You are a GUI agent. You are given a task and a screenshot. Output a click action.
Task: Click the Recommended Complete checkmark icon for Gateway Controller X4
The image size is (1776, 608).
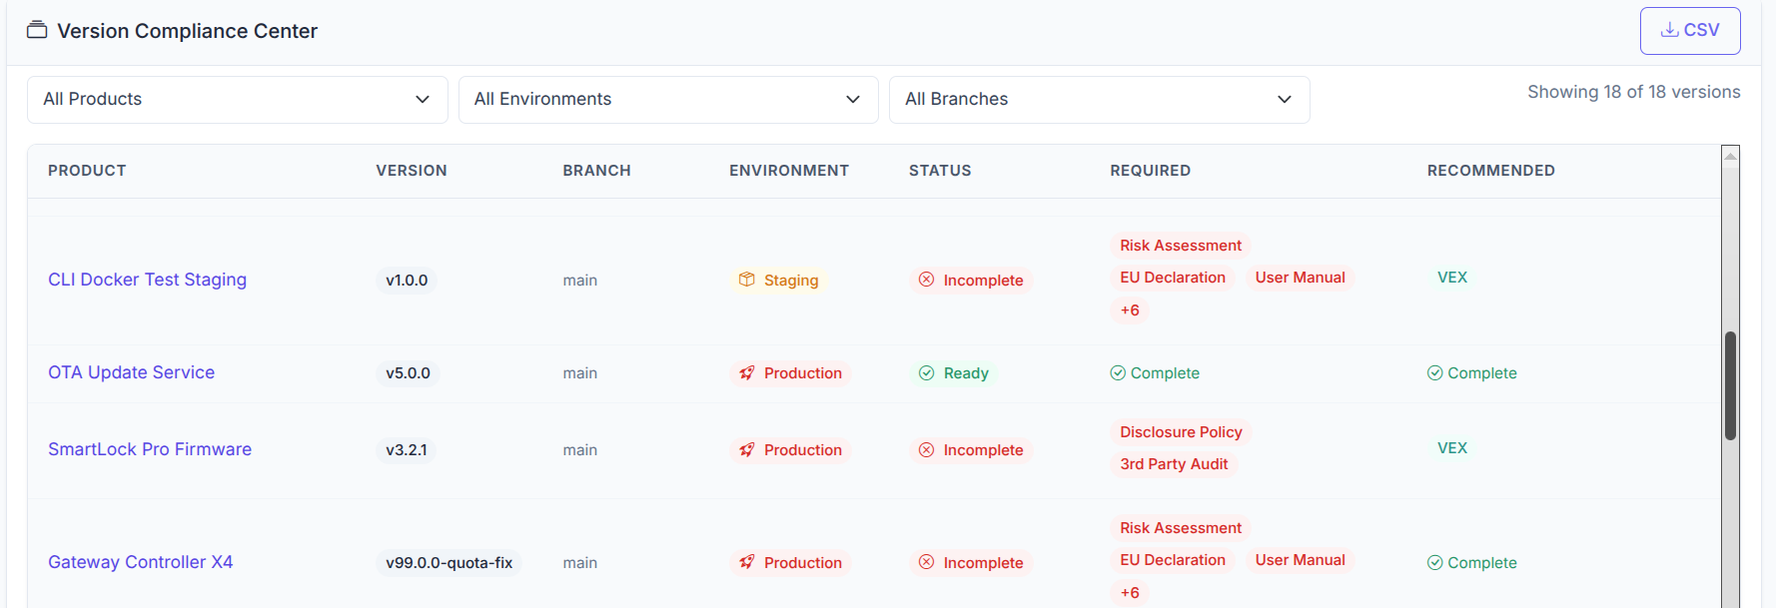point(1435,562)
